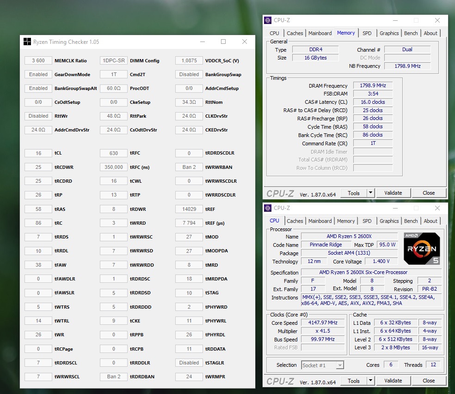Click the Memory Type DDR4 field
The width and height of the screenshot is (455, 394).
315,49
